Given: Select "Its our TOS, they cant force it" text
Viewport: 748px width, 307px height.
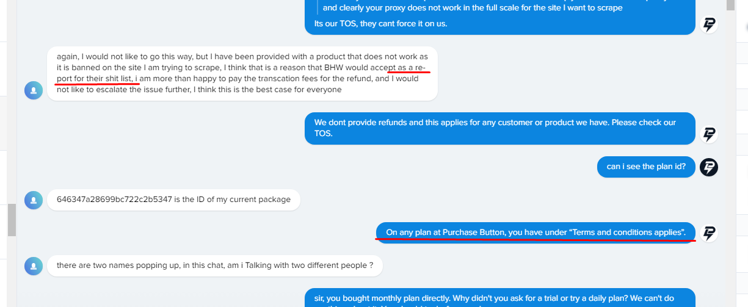Looking at the screenshot, I should click(x=381, y=24).
